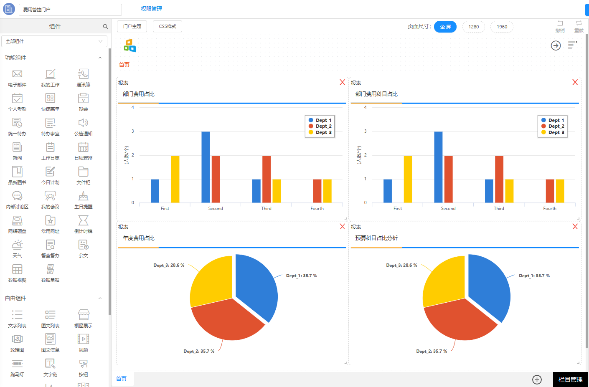The image size is (589, 387).
Task: Set page size to 全屏
Action: 445,27
